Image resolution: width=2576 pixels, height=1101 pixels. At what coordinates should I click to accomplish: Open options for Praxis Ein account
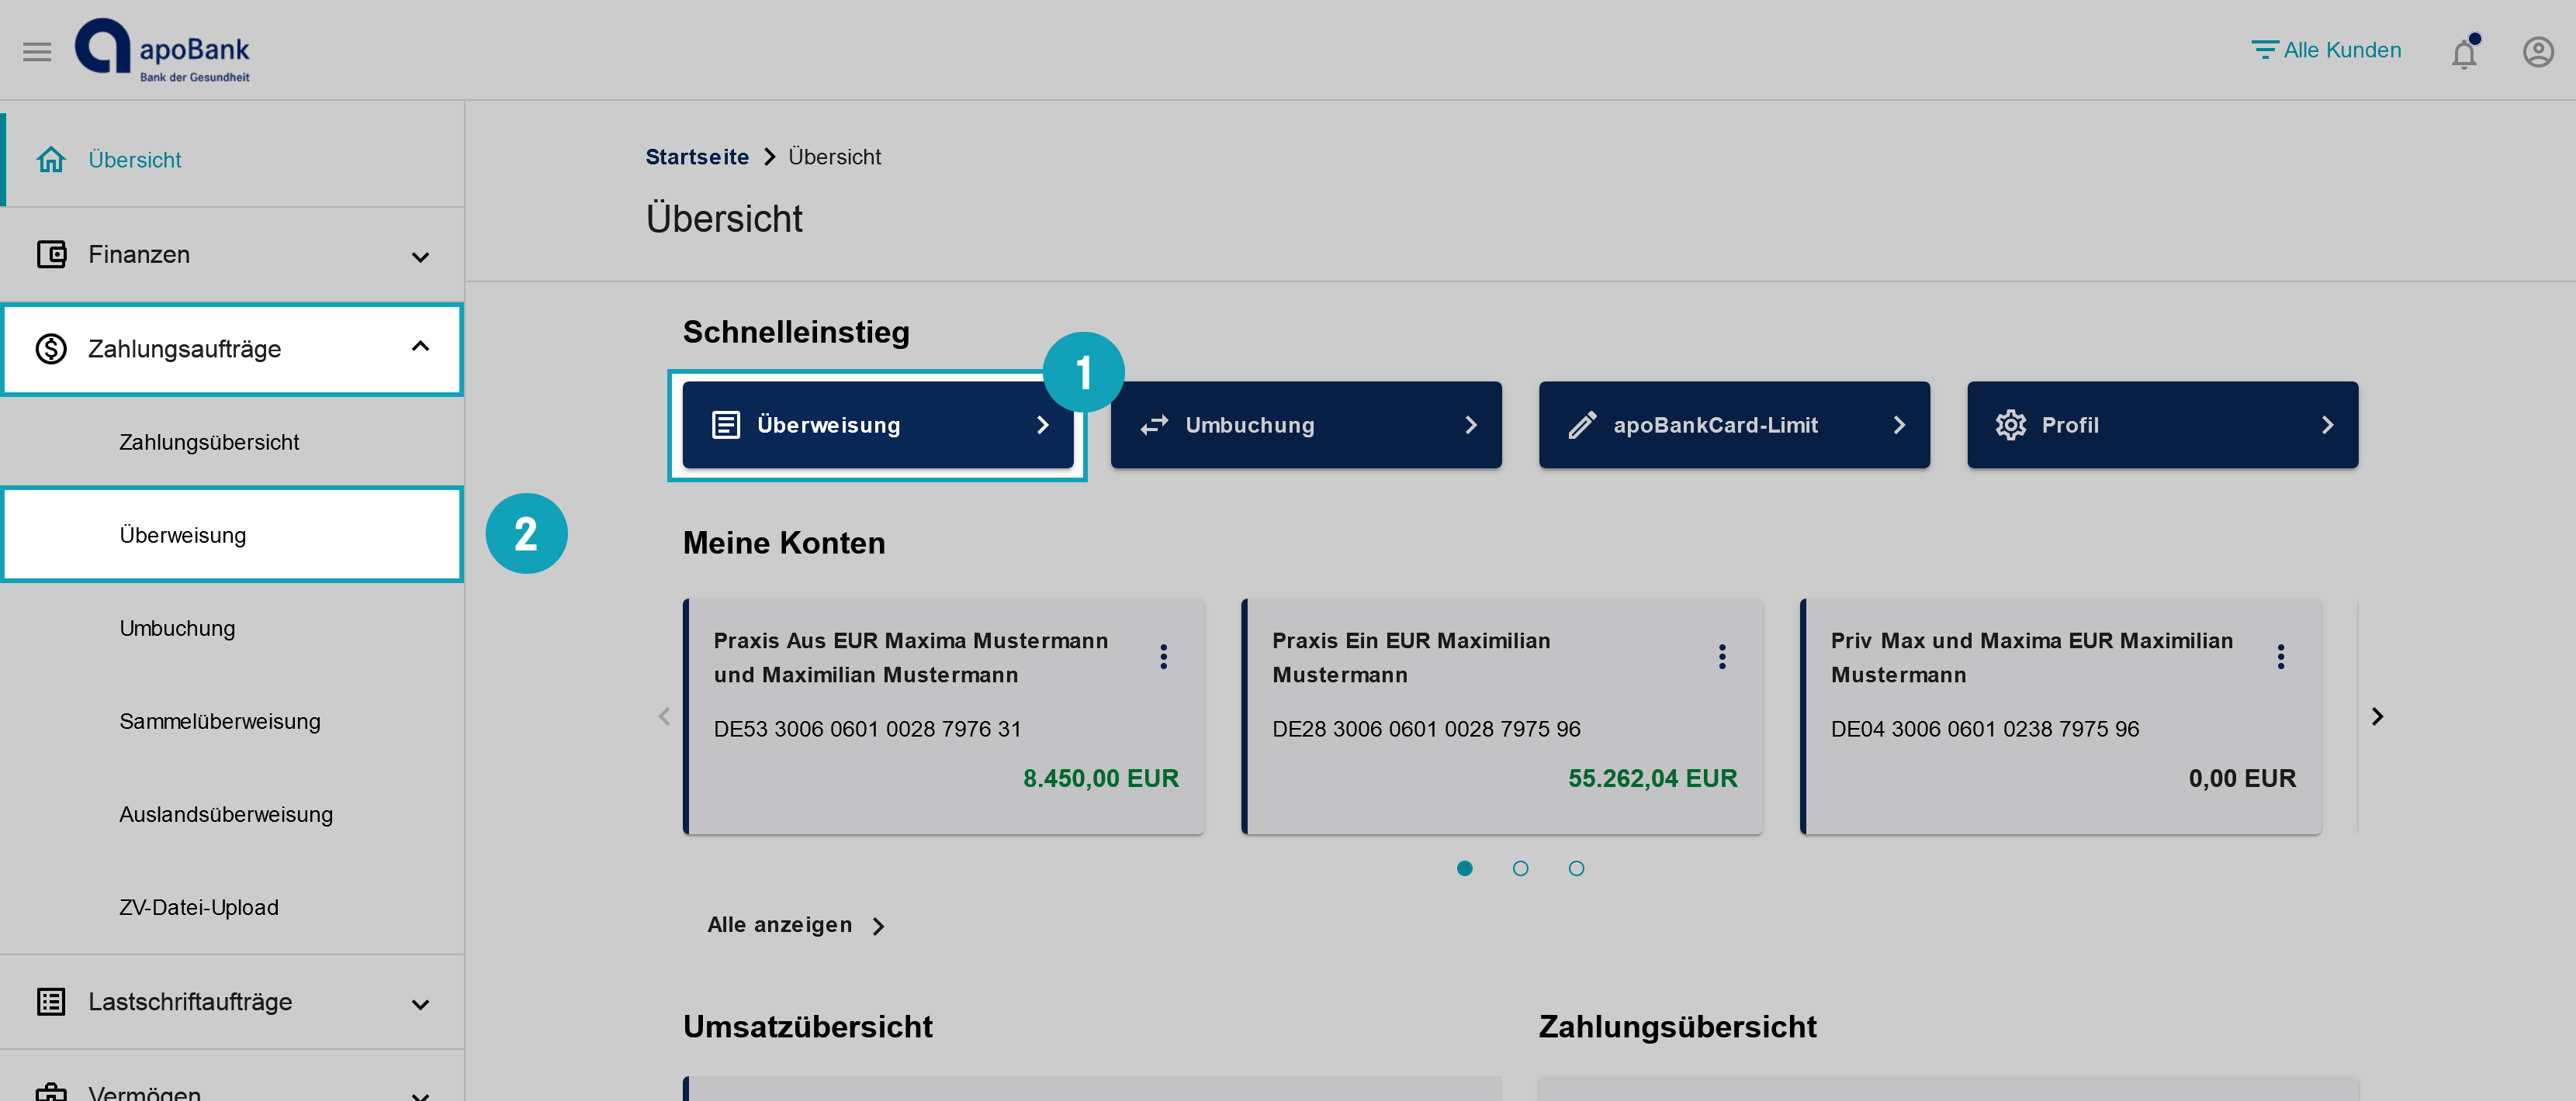(1721, 657)
